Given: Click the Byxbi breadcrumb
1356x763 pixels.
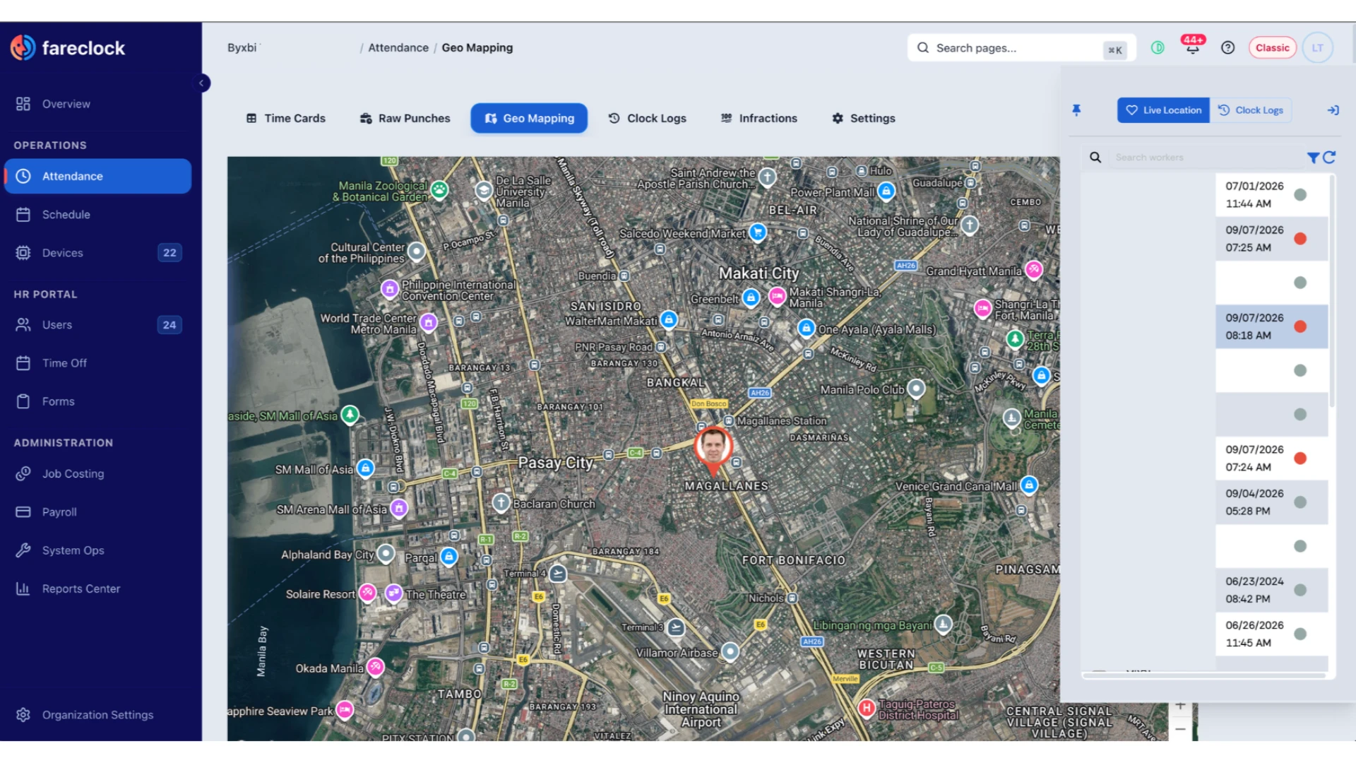Looking at the screenshot, I should click(242, 47).
